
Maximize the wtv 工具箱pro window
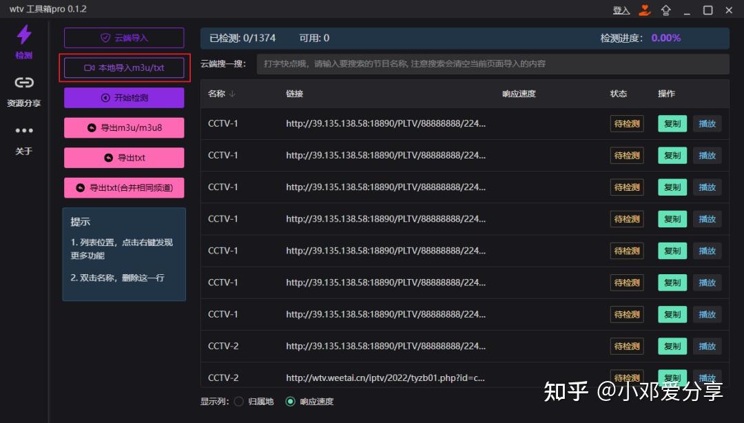click(708, 10)
